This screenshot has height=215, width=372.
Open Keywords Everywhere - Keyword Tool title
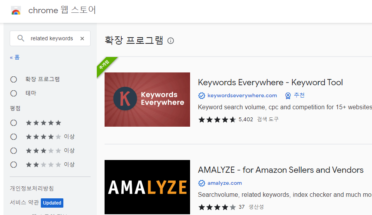click(x=270, y=82)
